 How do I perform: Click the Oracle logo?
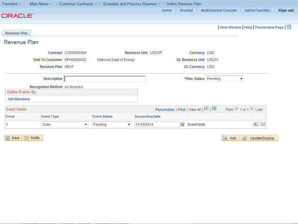pos(17,15)
